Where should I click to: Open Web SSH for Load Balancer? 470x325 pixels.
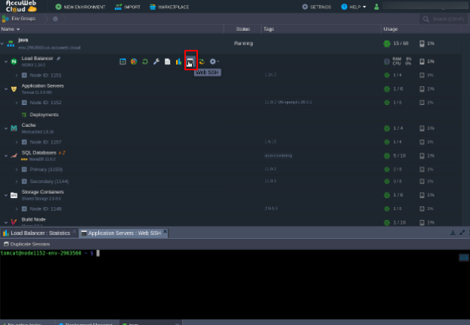(x=190, y=61)
